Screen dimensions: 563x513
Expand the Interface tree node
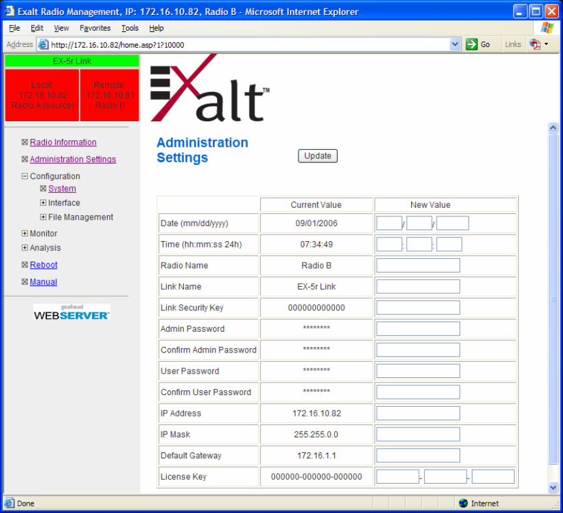(43, 203)
